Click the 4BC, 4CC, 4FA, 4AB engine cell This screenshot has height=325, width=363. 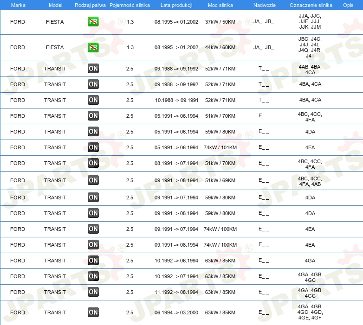click(310, 181)
